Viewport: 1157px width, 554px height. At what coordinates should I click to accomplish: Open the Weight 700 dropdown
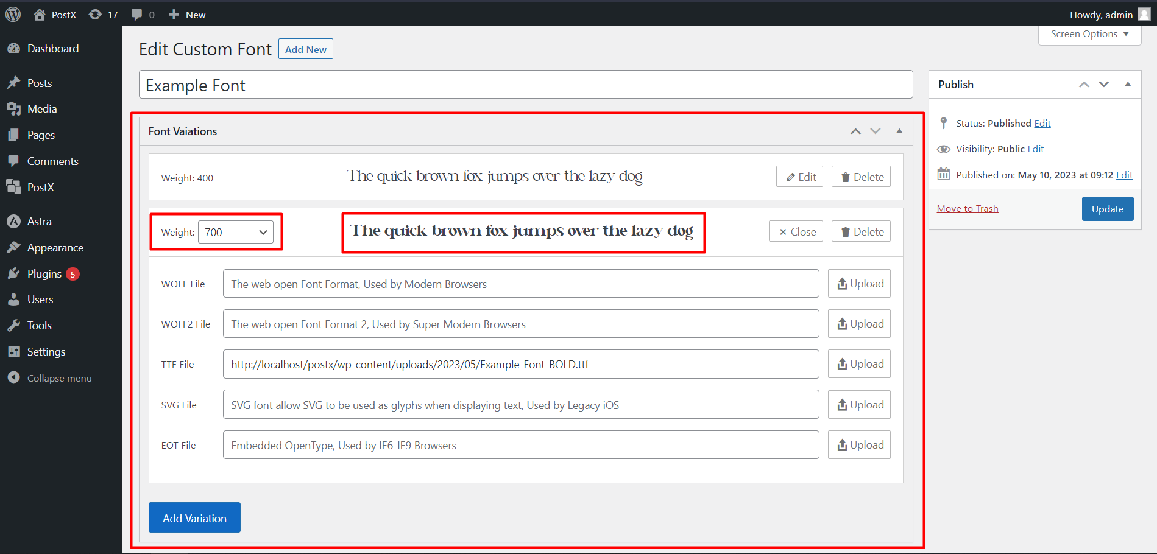236,232
